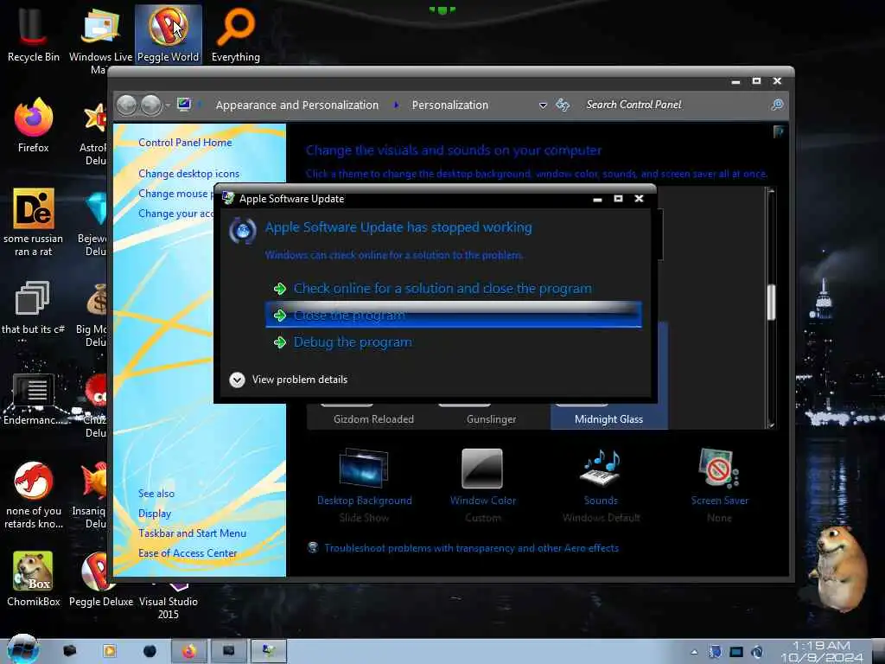Image resolution: width=885 pixels, height=664 pixels.
Task: Select the Gunslinger theme
Action: pos(491,419)
